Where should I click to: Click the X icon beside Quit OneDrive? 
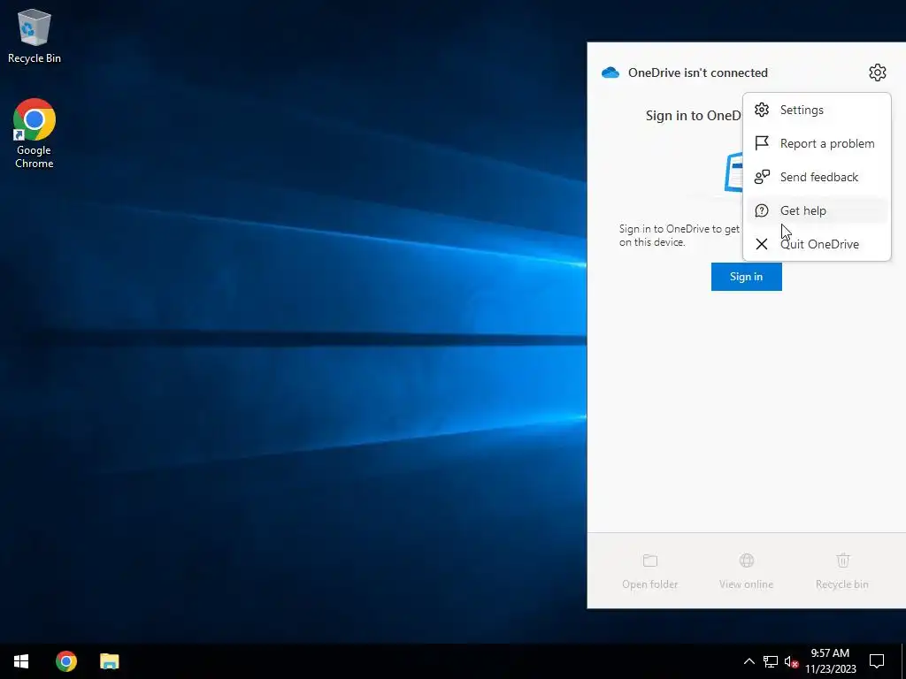click(762, 244)
